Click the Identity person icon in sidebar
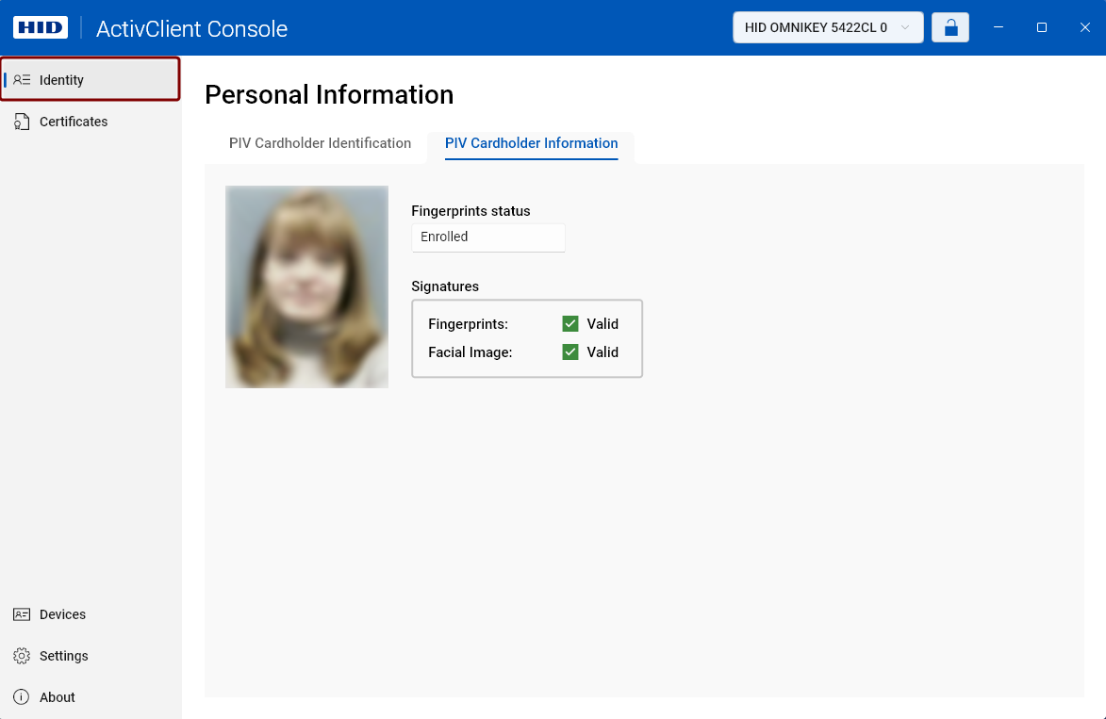1106x719 pixels. [22, 80]
